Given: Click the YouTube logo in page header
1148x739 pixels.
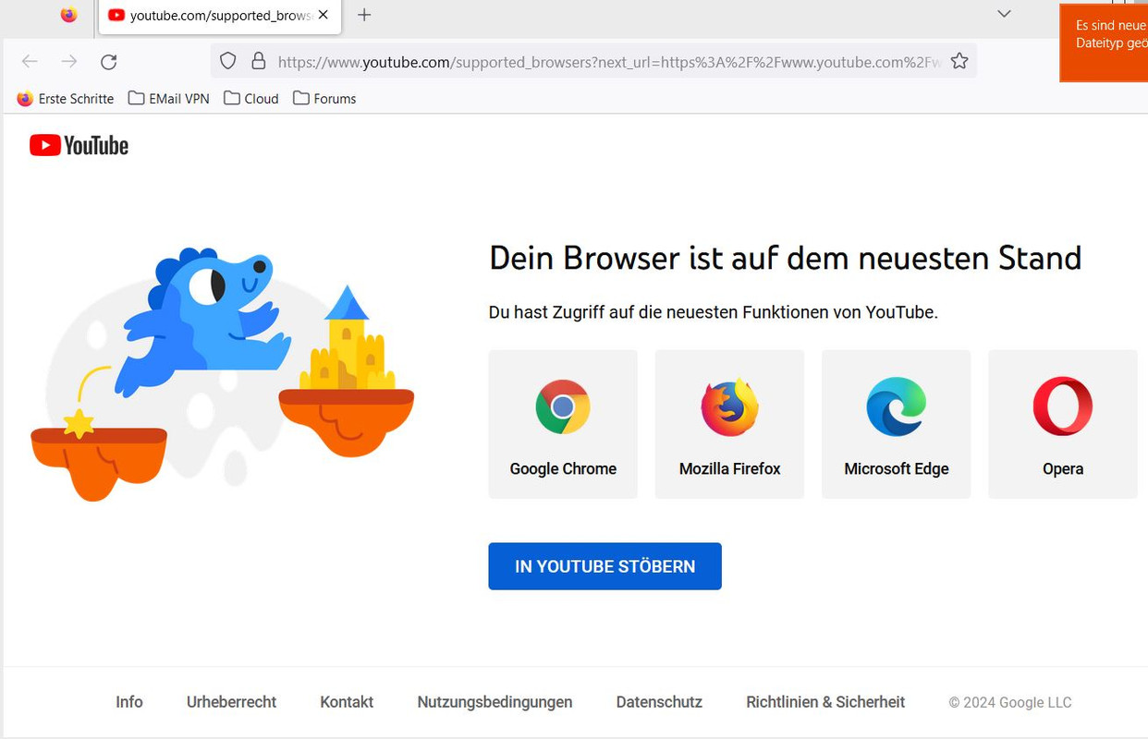Looking at the screenshot, I should coord(79,146).
